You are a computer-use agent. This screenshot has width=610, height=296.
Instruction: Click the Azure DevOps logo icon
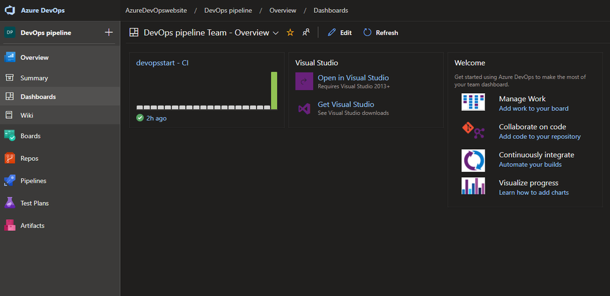click(10, 10)
